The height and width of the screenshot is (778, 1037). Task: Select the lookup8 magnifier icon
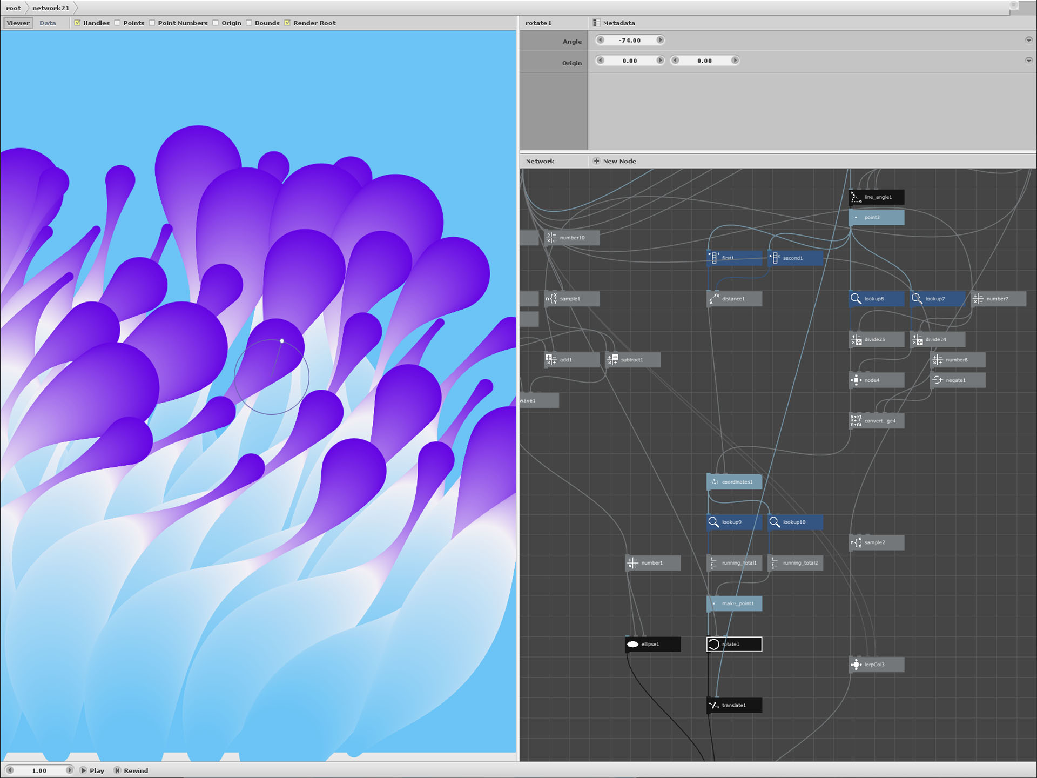pos(856,299)
